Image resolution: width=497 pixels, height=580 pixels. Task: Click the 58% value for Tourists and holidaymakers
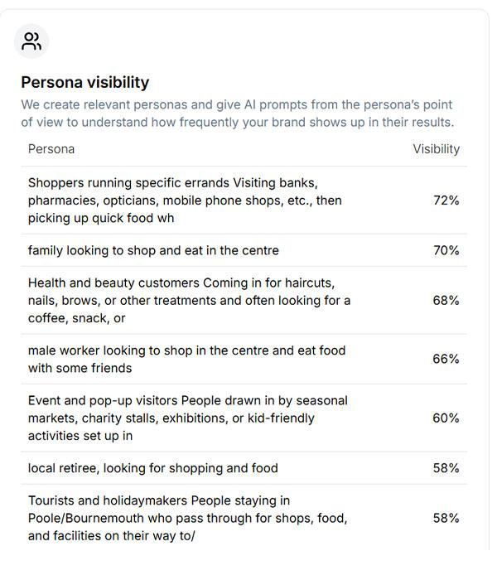(x=446, y=518)
